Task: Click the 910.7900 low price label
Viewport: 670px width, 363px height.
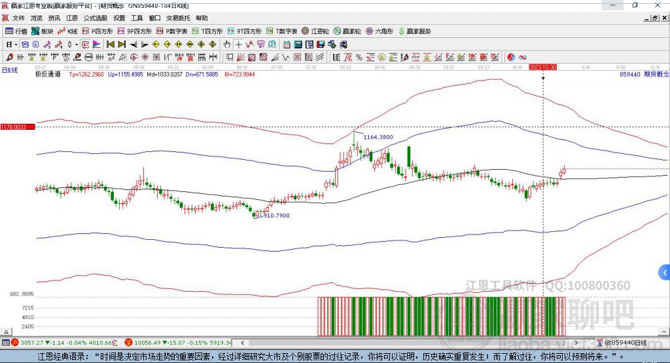Action: [x=277, y=216]
